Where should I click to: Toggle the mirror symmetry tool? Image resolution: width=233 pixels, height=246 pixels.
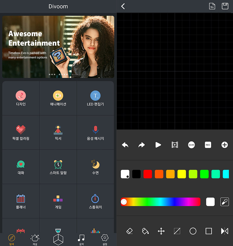pyautogui.click(x=225, y=231)
